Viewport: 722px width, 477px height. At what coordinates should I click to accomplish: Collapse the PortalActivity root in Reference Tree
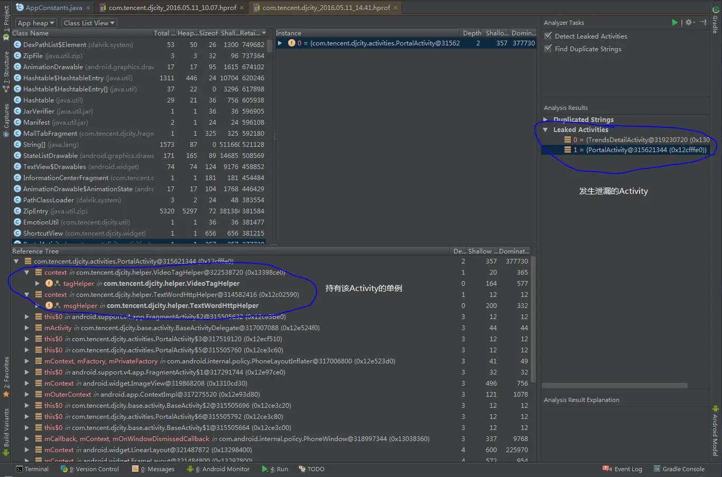point(16,261)
